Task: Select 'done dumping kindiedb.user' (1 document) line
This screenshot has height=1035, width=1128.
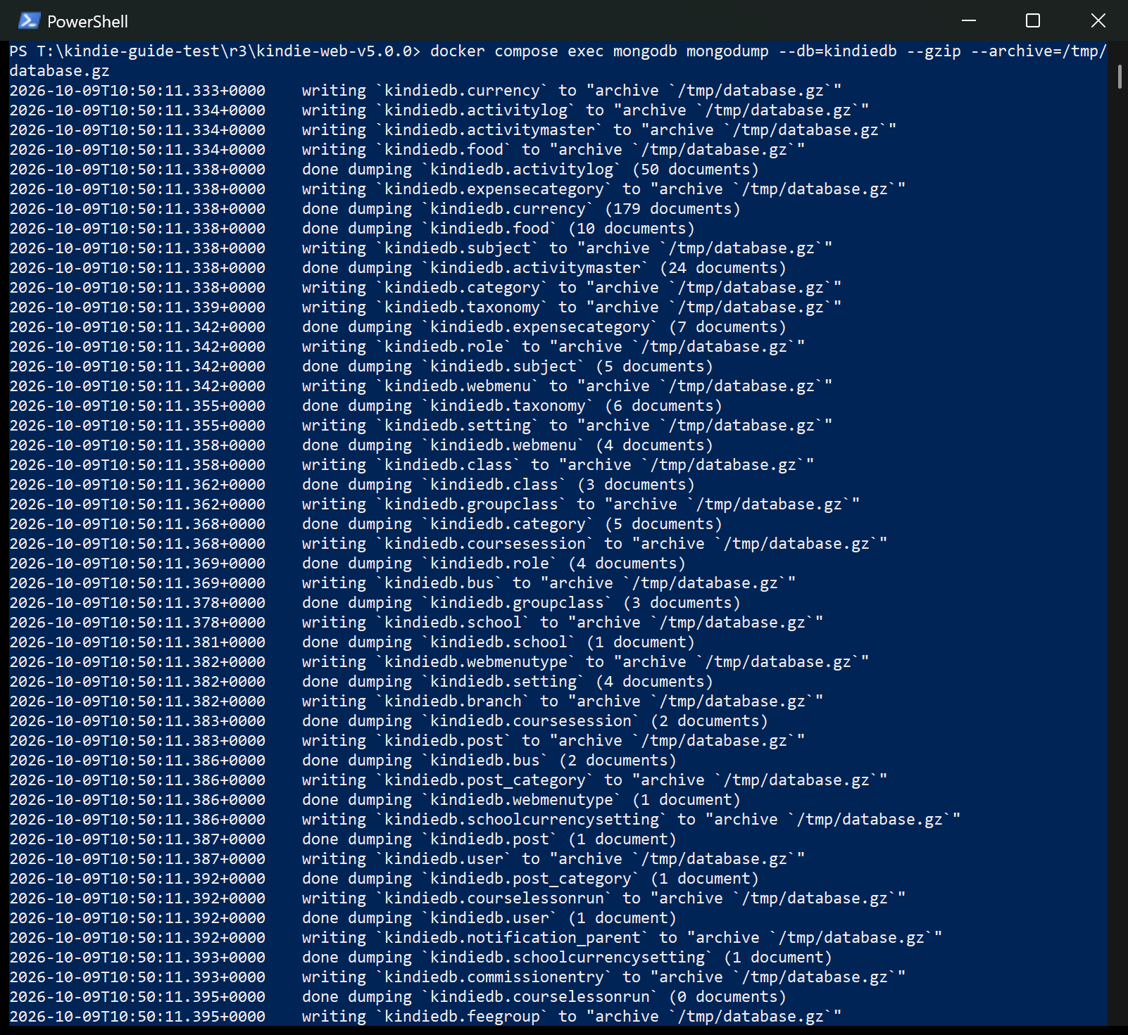Action: pos(343,918)
